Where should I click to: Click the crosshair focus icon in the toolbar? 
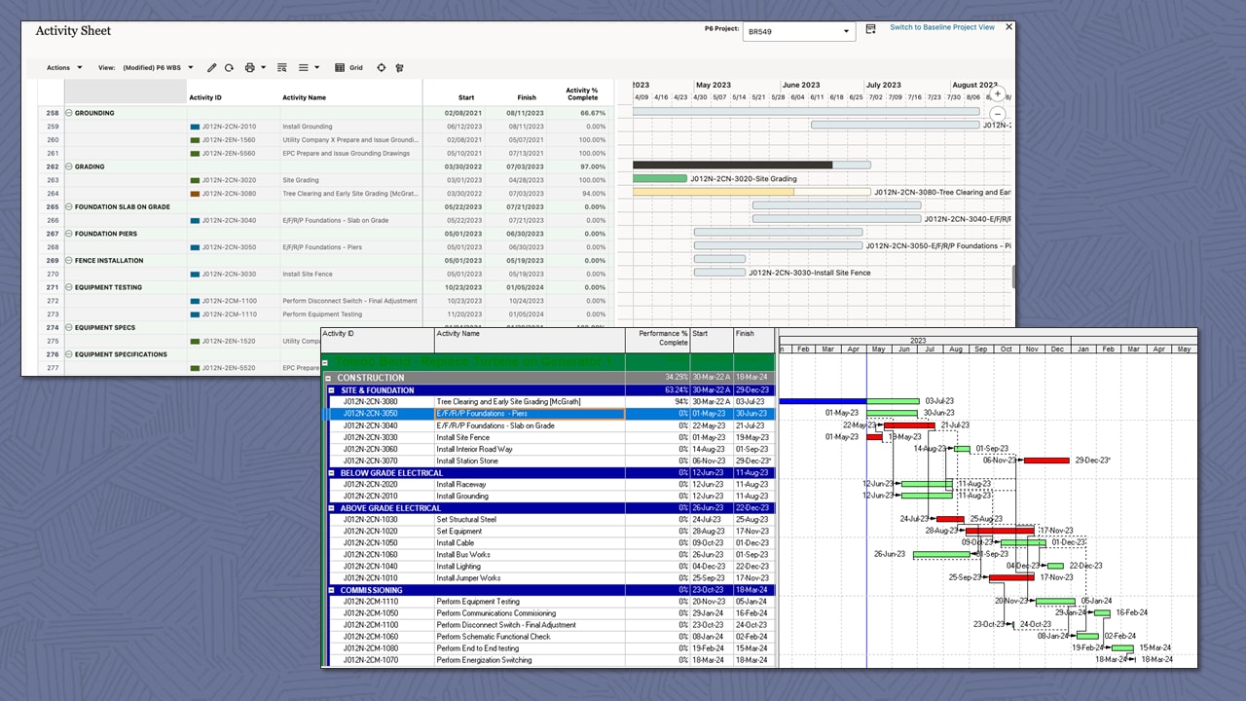(x=381, y=67)
